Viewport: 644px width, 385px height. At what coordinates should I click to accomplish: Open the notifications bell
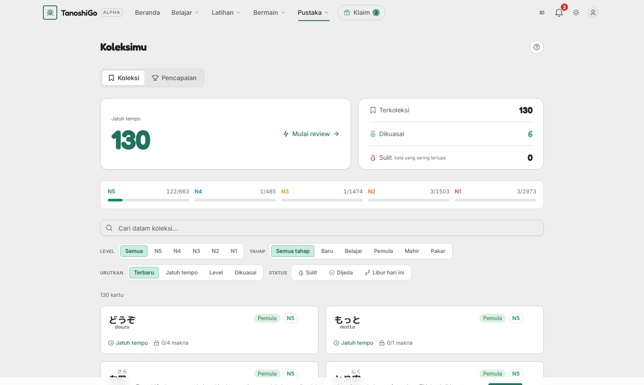559,13
